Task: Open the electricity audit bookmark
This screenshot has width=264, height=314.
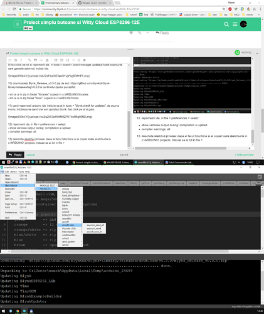Action: [84, 14]
